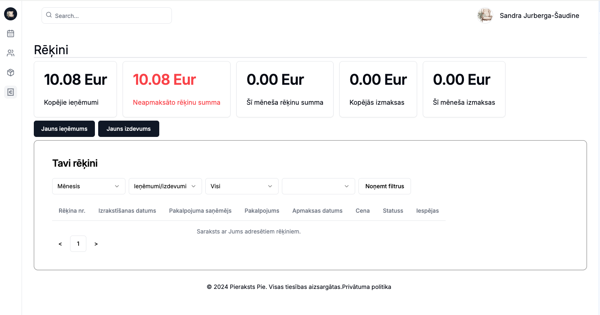Click the app logo at sidebar top

(11, 14)
